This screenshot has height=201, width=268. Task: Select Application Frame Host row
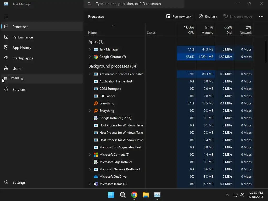coord(169,81)
